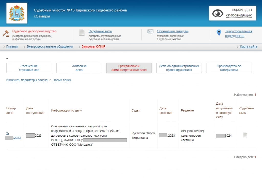Open the court act document icon in the table row

tap(245, 135)
